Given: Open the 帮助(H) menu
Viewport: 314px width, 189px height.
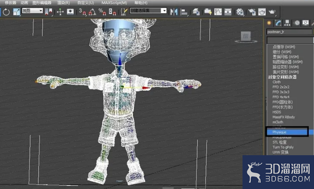Looking at the screenshot, I should [x=141, y=3].
